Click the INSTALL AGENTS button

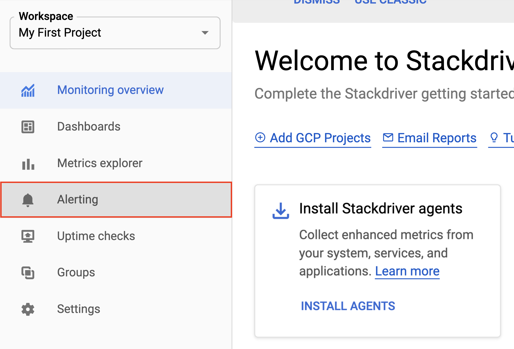pyautogui.click(x=348, y=306)
